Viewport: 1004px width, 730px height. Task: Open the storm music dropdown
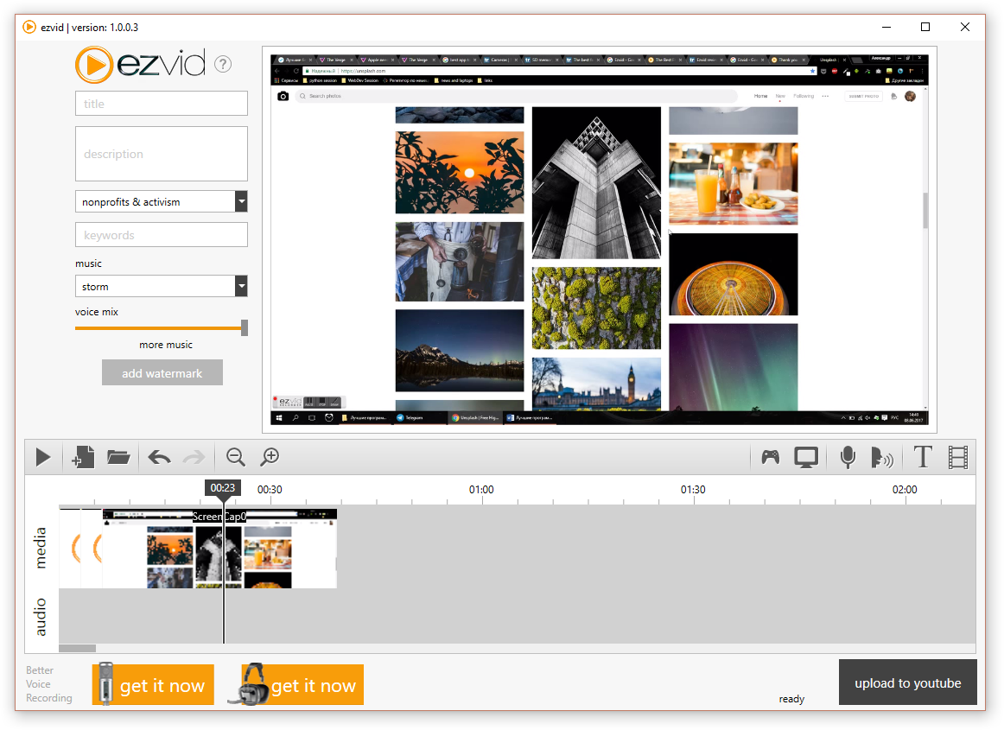241,287
